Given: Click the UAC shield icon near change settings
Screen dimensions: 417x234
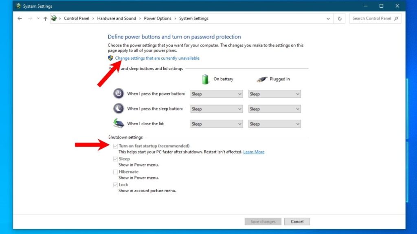Looking at the screenshot, I should [x=110, y=58].
